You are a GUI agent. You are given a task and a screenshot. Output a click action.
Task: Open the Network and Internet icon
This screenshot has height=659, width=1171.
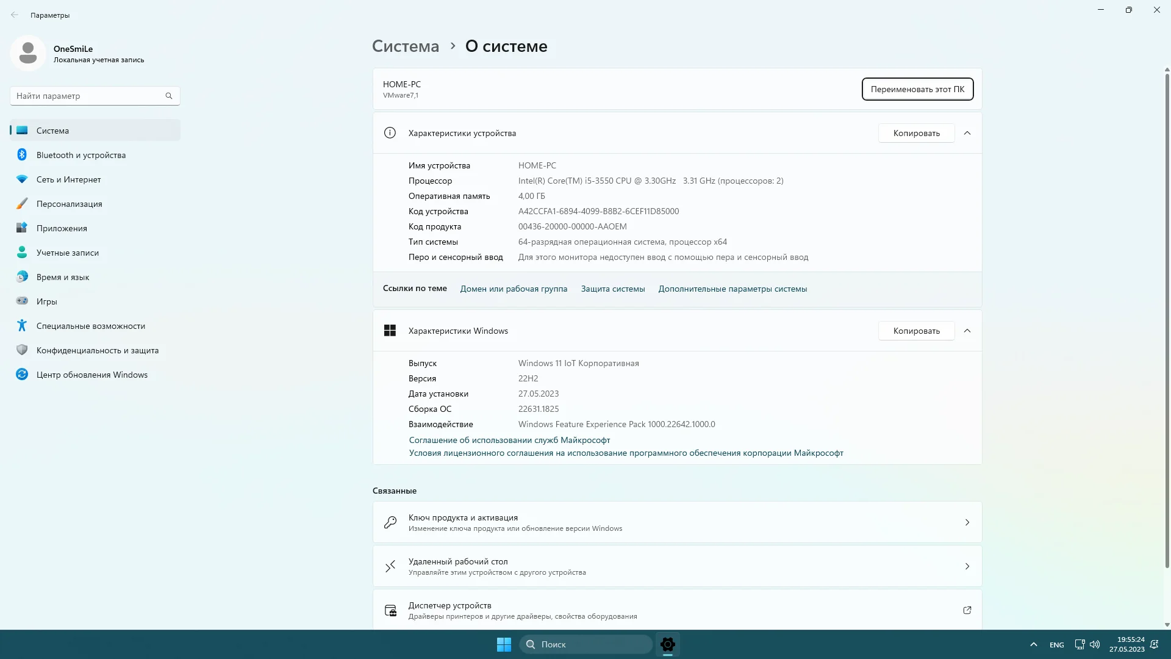[22, 179]
